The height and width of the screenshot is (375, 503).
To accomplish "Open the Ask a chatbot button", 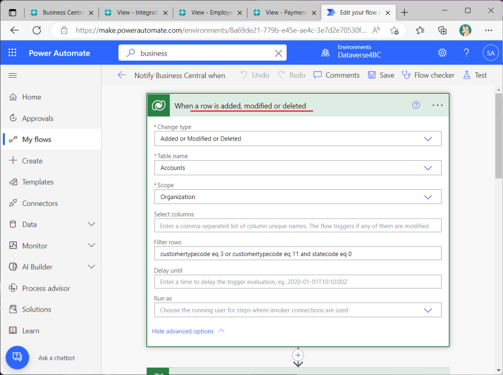I will 17,357.
